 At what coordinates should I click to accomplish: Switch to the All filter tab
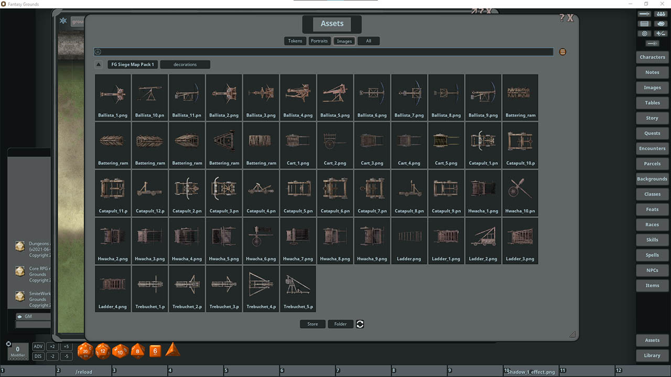pos(369,40)
